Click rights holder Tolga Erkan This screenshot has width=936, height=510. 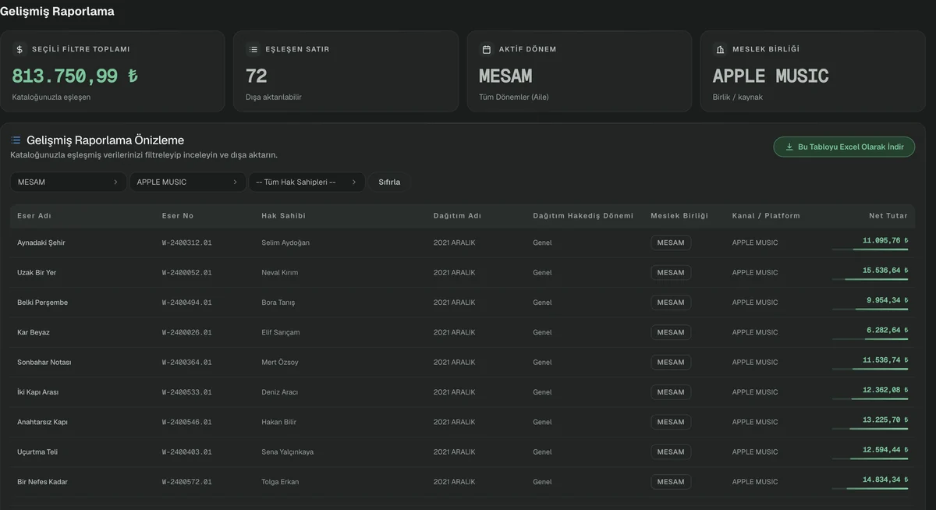[280, 482]
